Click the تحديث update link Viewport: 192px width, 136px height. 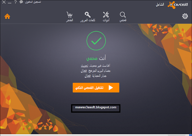pos(85,66)
